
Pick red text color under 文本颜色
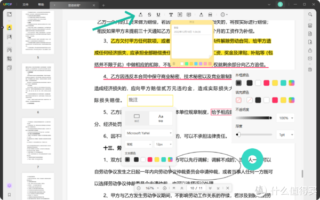[x=150, y=159]
